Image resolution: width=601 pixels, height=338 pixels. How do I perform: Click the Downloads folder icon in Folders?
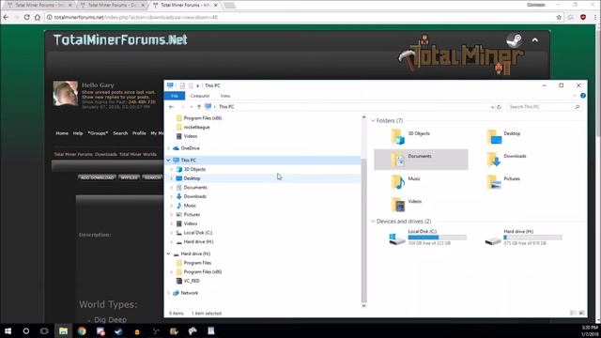point(494,159)
